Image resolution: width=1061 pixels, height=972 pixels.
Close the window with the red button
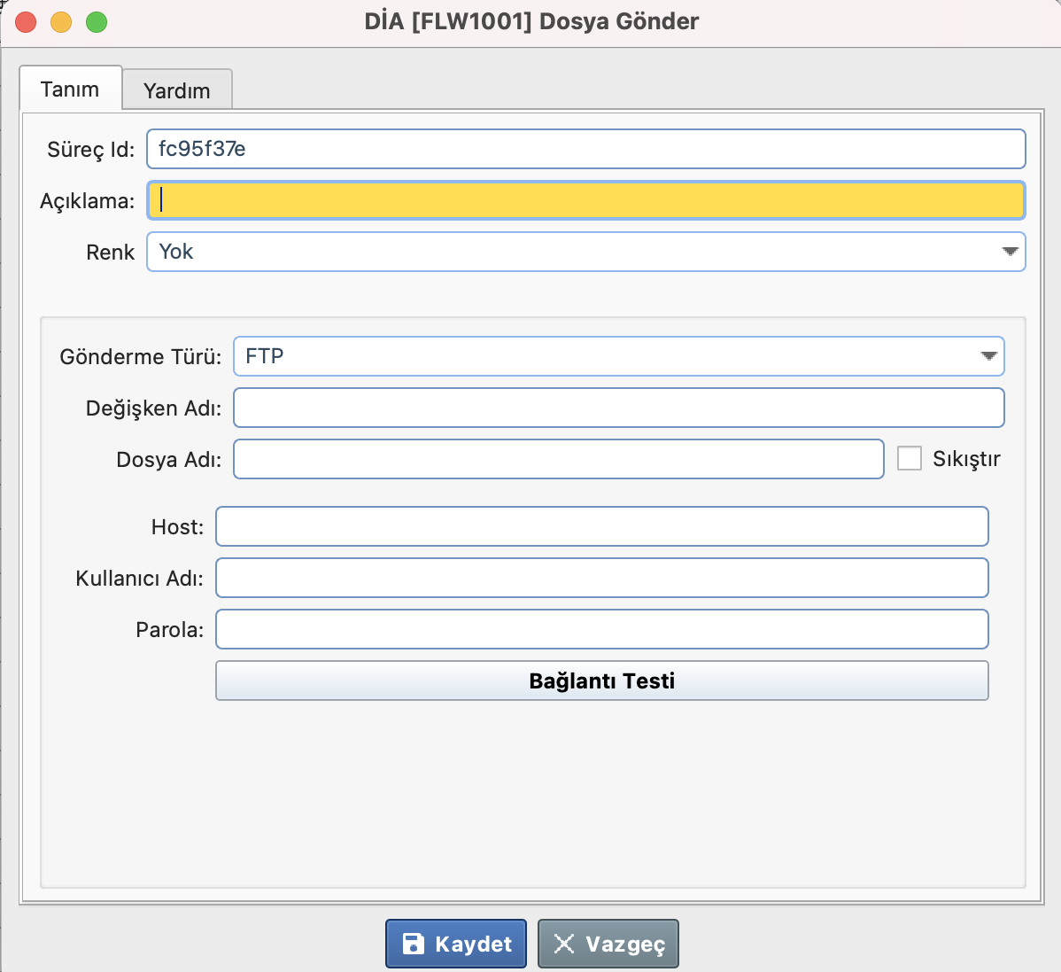[27, 22]
